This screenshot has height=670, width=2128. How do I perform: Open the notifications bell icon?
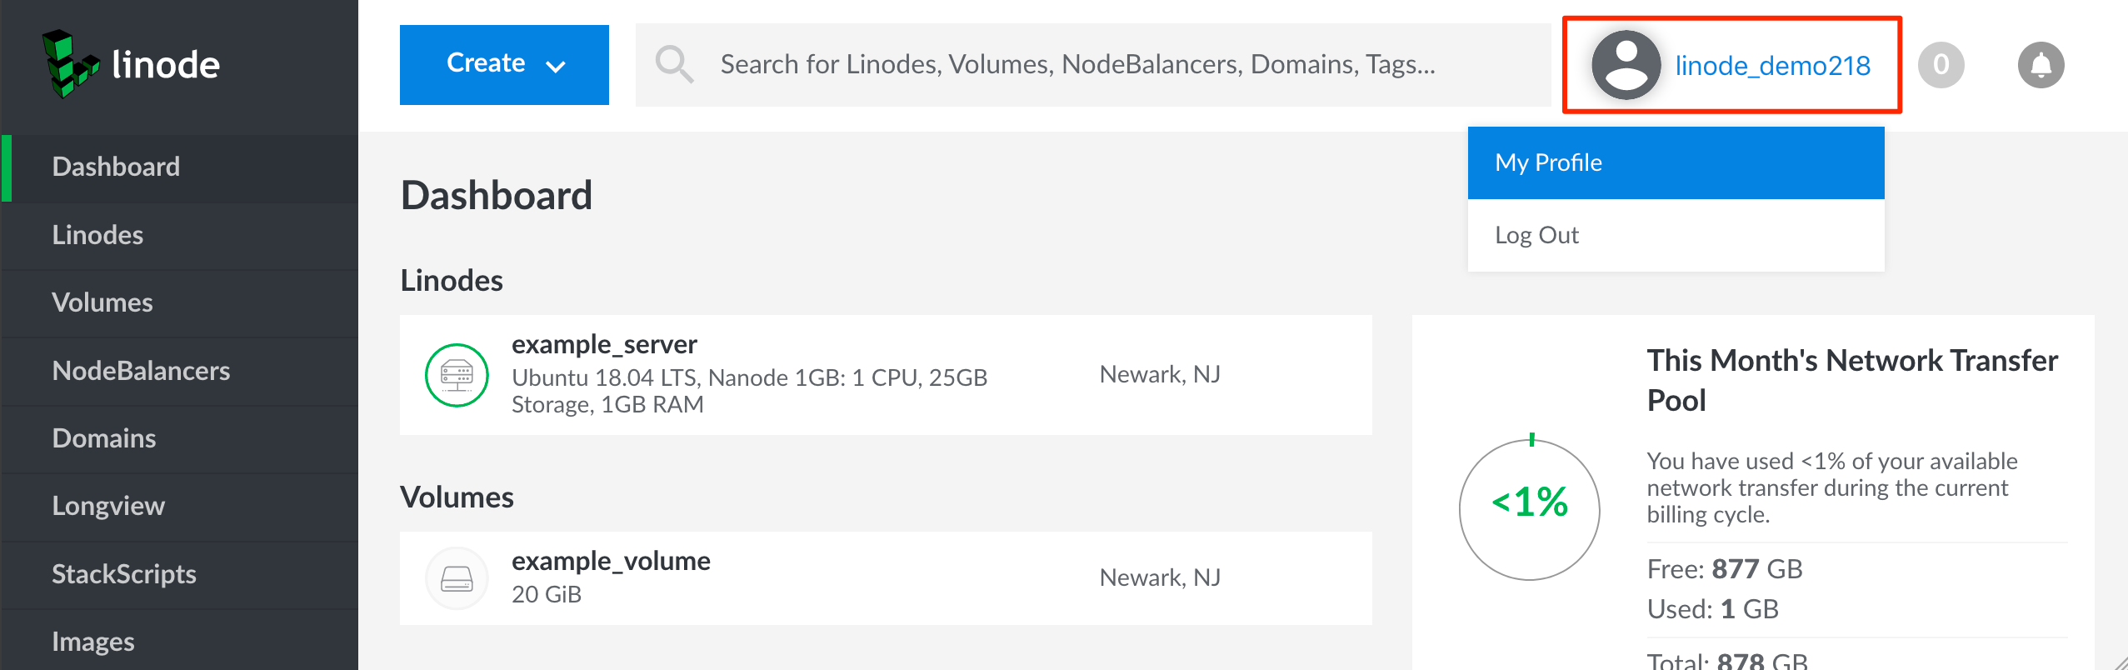pos(2040,65)
